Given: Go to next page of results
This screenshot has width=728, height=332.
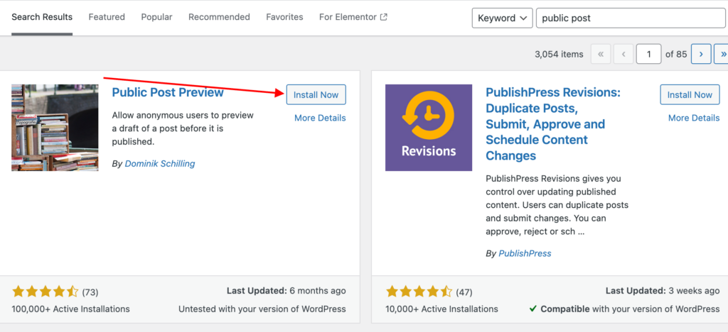Looking at the screenshot, I should tap(701, 54).
